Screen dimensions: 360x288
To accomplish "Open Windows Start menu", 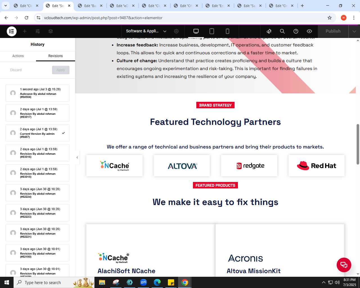I will point(7,282).
